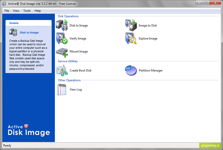This screenshot has height=150, width=223.
Task: Click the application icon in title bar
Action: pos(4,3)
